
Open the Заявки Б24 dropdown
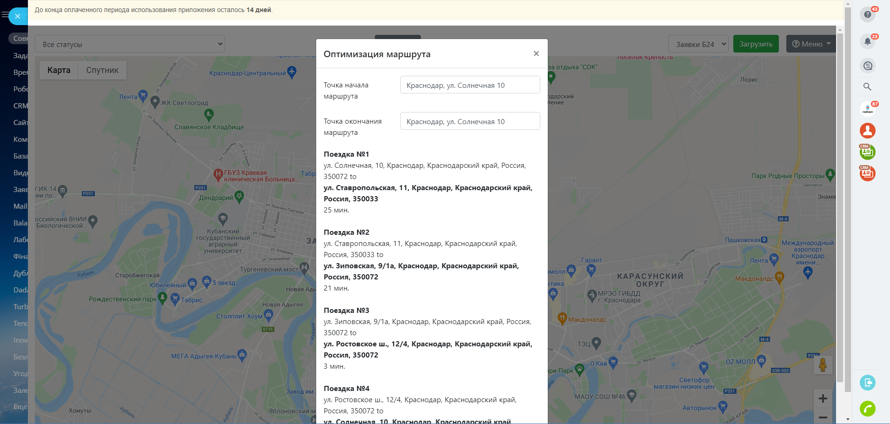click(698, 44)
